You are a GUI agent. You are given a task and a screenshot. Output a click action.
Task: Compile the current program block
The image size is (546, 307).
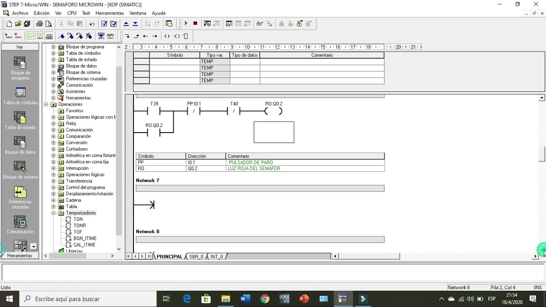pyautogui.click(x=104, y=24)
